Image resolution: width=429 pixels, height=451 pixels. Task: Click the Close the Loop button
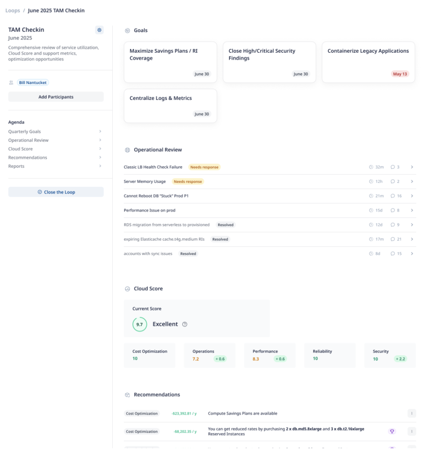pyautogui.click(x=56, y=192)
